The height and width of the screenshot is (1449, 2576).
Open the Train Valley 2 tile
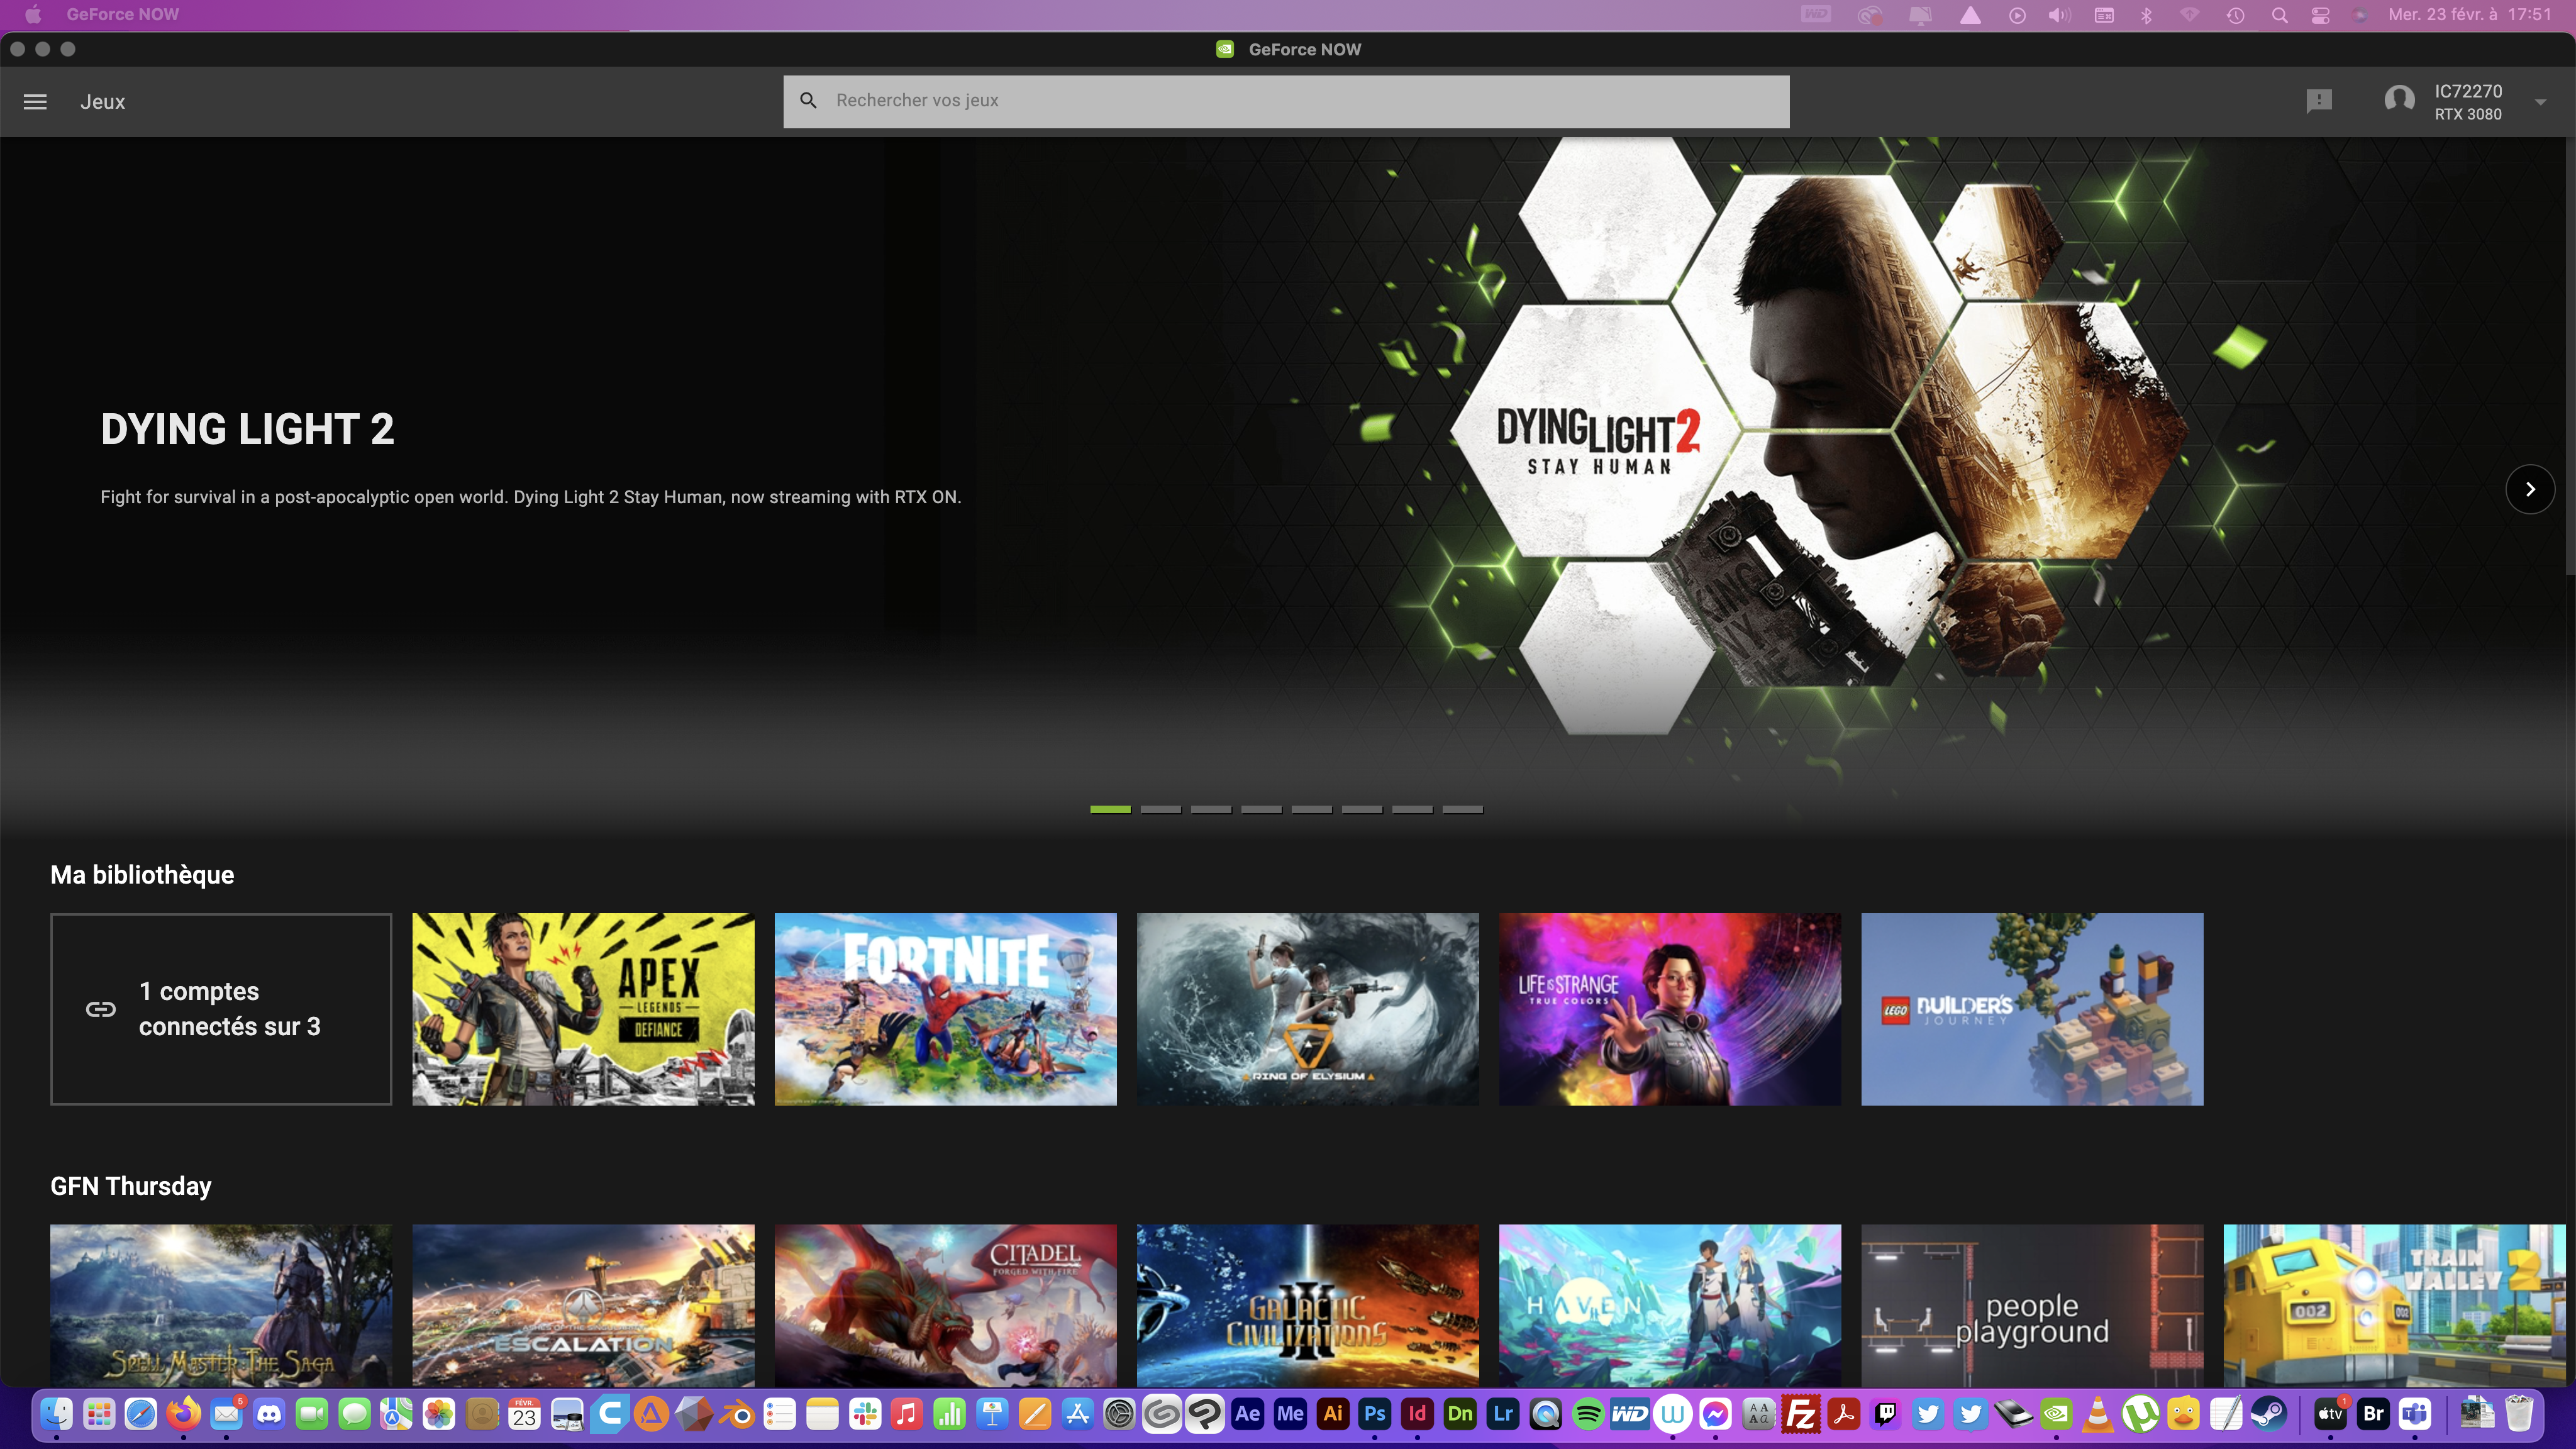2394,1305
